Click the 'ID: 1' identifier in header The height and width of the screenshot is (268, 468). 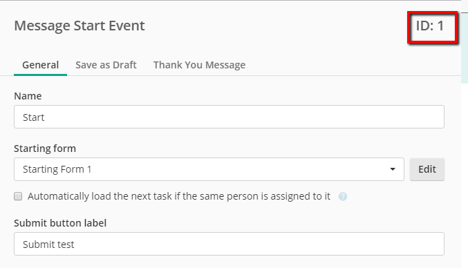point(430,26)
